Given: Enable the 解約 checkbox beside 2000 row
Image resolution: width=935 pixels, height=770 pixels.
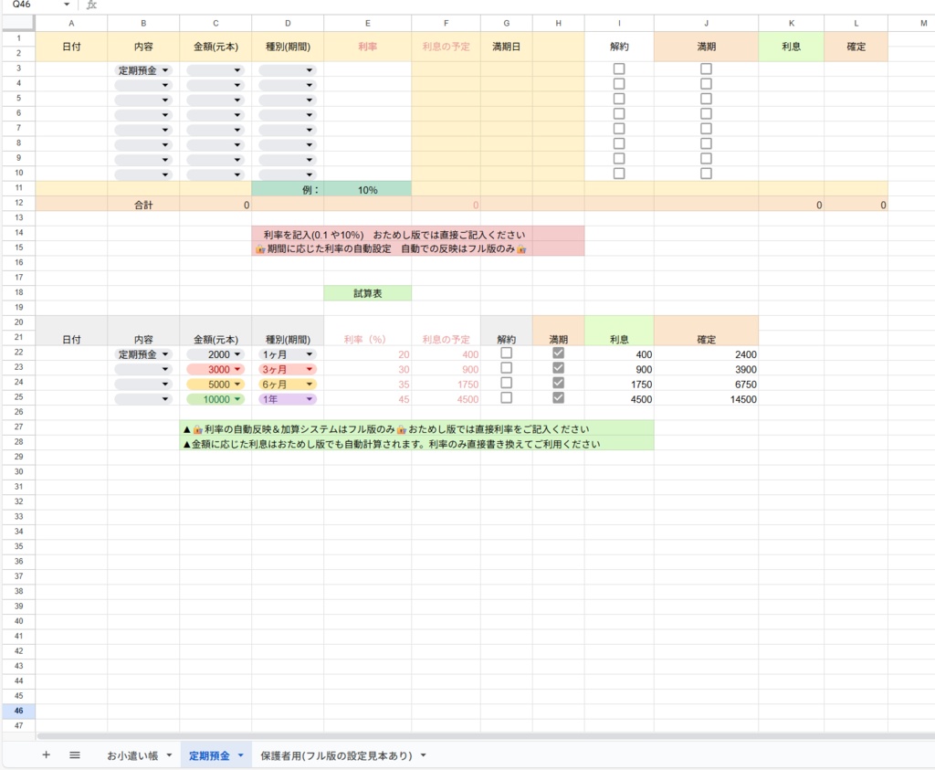Looking at the screenshot, I should tap(508, 353).
